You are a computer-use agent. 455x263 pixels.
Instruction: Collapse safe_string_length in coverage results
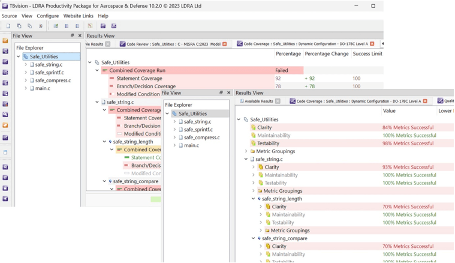(104, 142)
